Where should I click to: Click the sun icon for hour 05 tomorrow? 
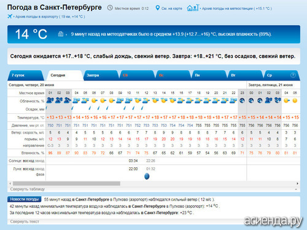(295, 100)
